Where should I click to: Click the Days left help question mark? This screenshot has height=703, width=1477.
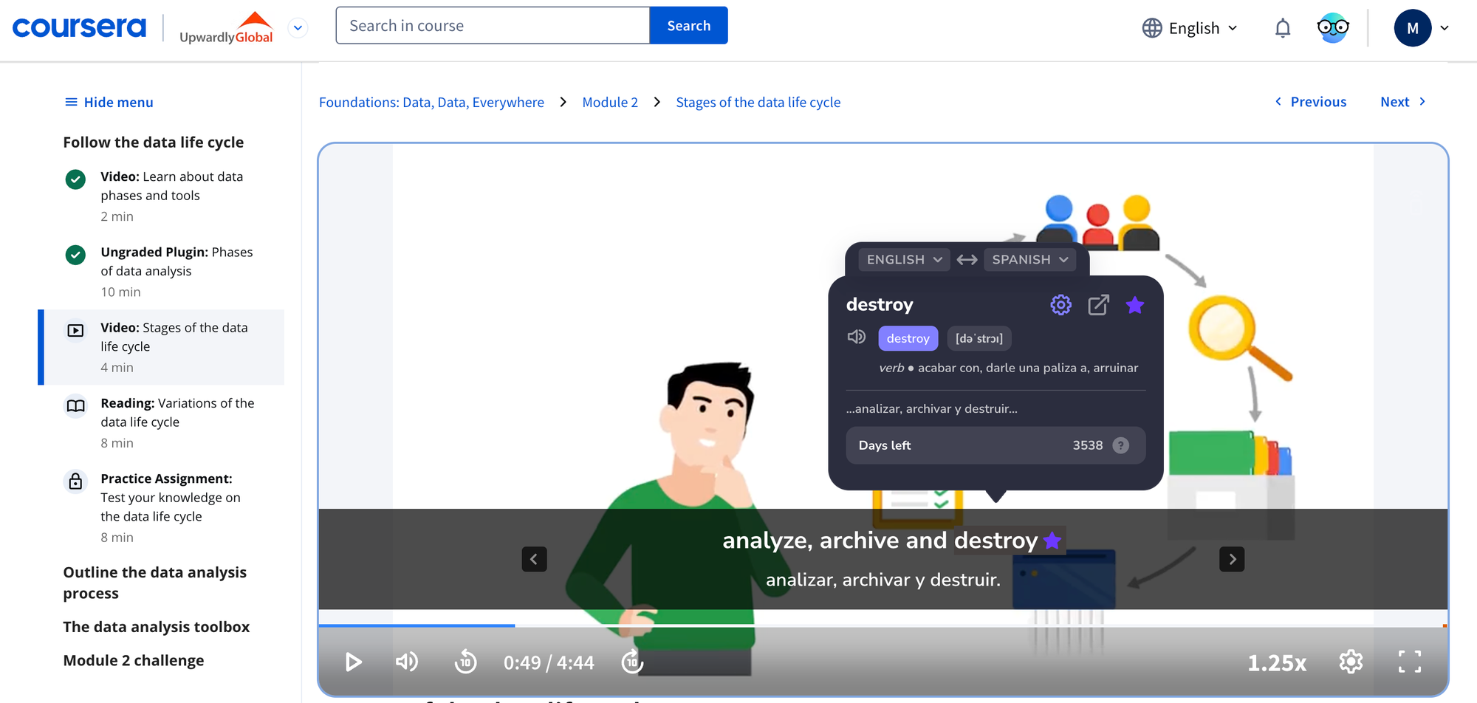(x=1121, y=445)
